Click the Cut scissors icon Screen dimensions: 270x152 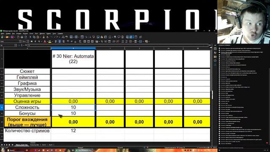pos(30,37)
